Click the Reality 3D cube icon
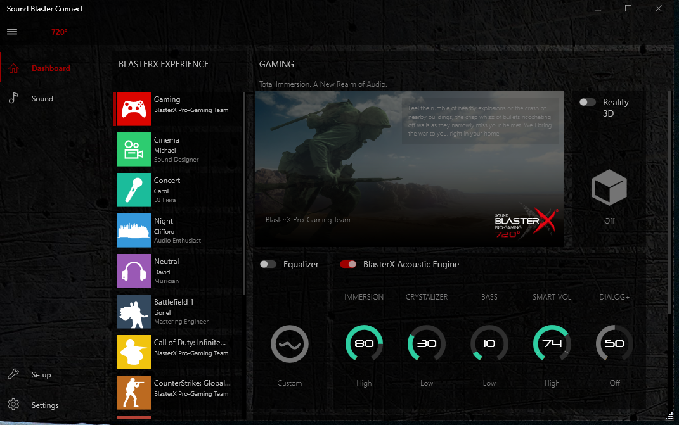 tap(609, 187)
